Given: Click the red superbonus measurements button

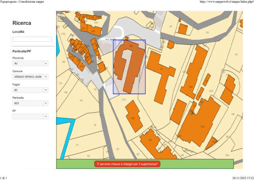Looking at the screenshot, I should tap(127, 164).
